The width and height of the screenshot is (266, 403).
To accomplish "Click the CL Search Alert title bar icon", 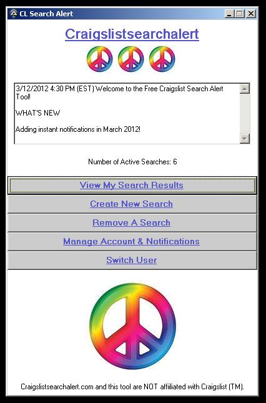I will 13,14.
